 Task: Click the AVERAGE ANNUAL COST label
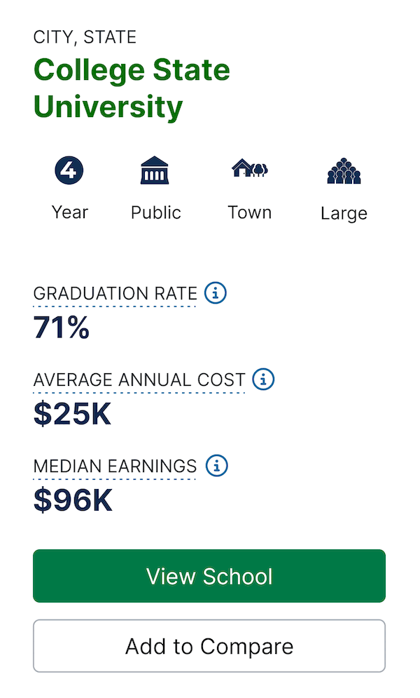click(x=139, y=380)
